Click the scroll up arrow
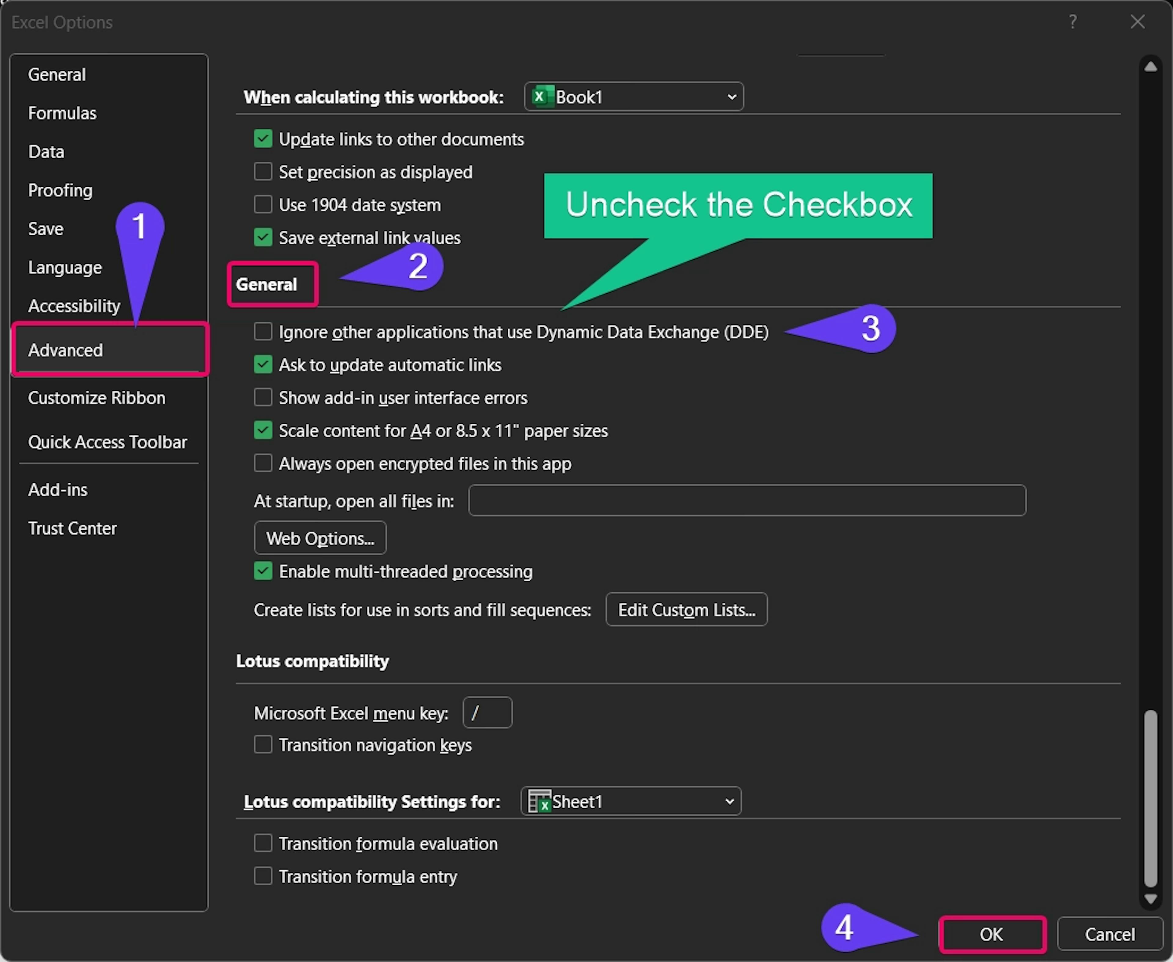Screen dimensions: 1173x962 point(1151,67)
